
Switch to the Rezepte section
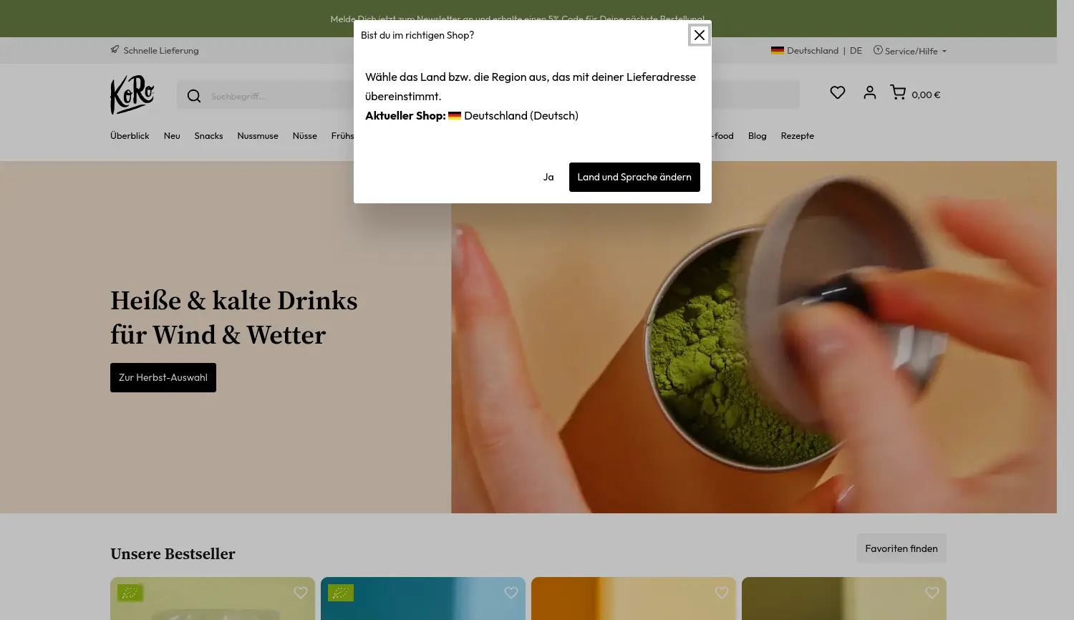797,135
